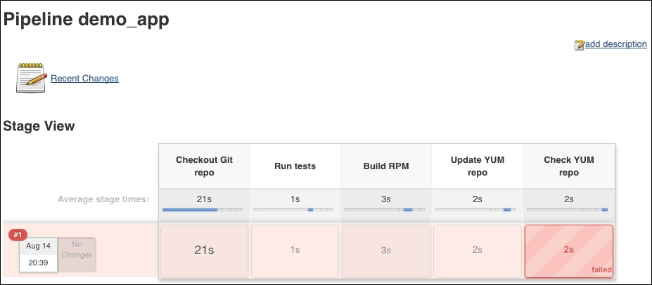The height and width of the screenshot is (285, 652).
Task: Select the failed Check YUM repo stage cell
Action: [x=569, y=251]
